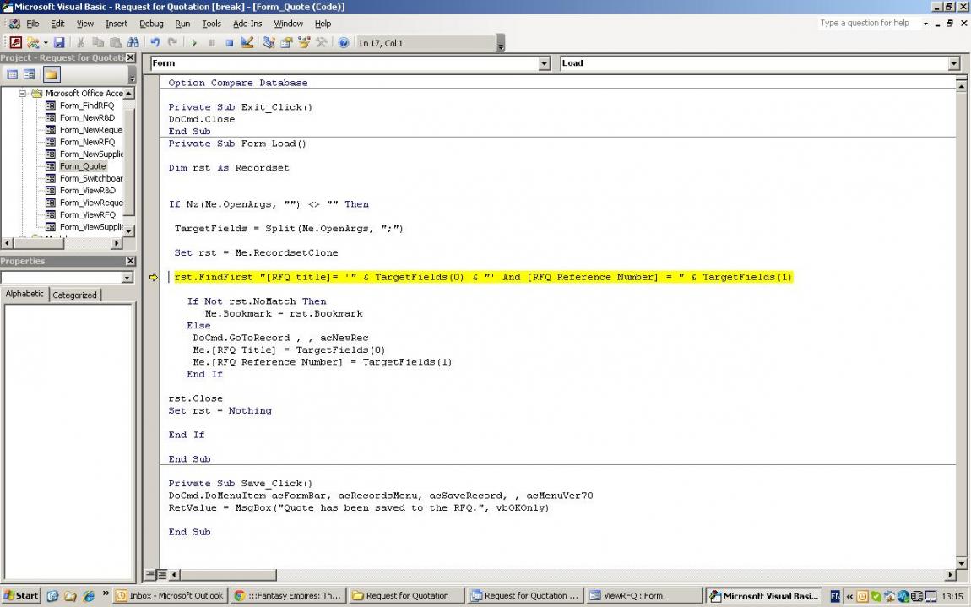Open the File menu

(x=32, y=24)
